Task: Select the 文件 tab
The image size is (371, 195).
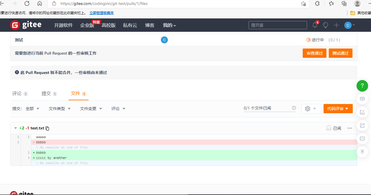Action: pos(78,94)
